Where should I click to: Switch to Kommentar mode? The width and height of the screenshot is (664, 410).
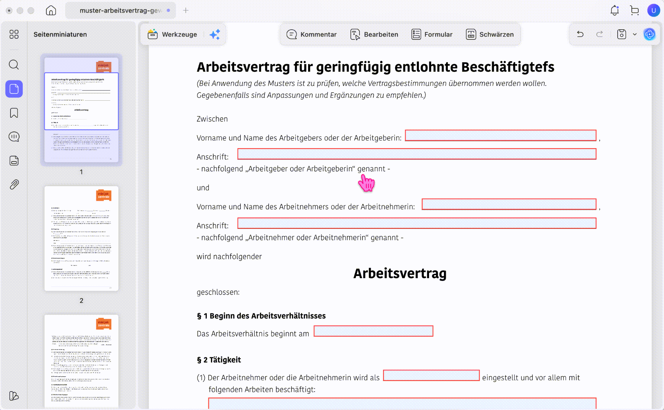[311, 34]
